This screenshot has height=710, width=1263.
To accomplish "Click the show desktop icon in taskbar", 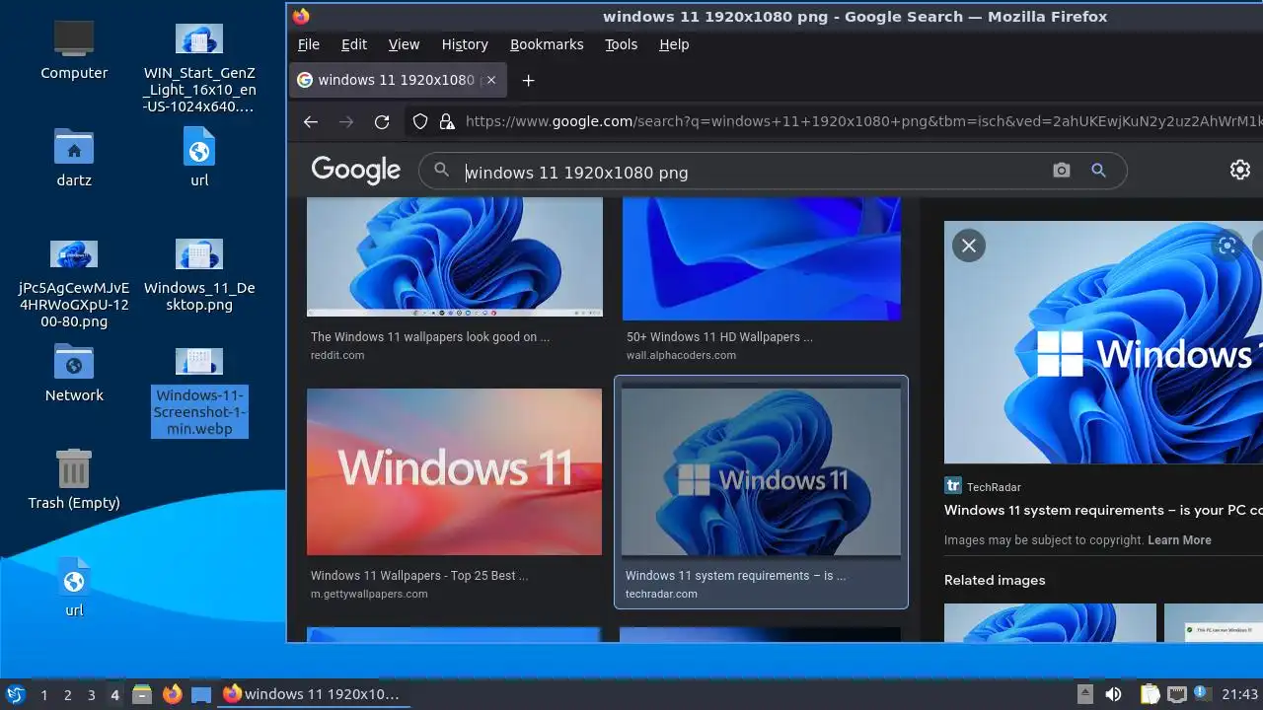I will click(x=201, y=694).
